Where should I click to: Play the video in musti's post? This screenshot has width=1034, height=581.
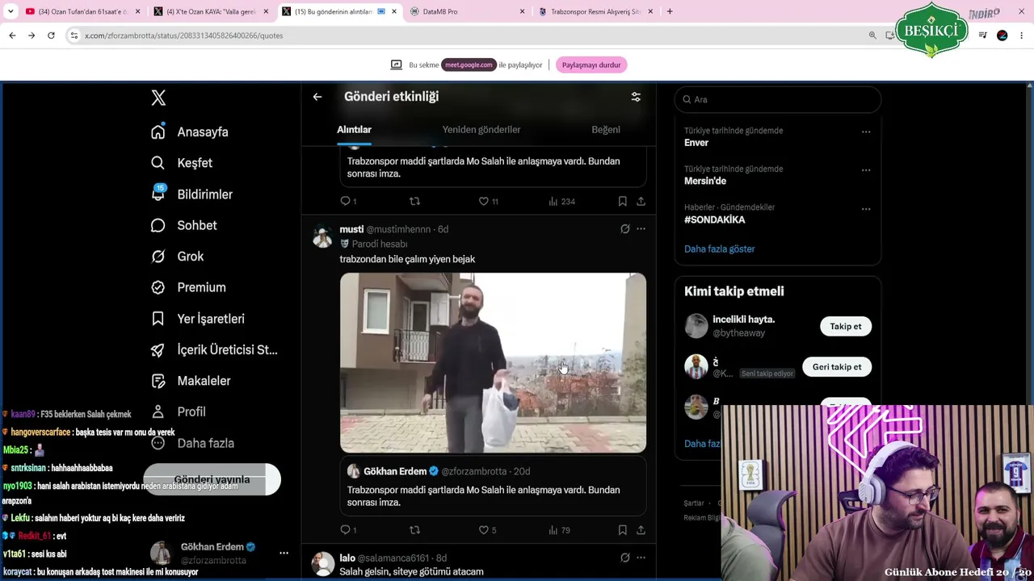pyautogui.click(x=493, y=363)
